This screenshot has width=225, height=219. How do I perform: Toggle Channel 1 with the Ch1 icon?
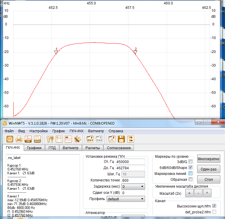pyautogui.click(x=90, y=139)
